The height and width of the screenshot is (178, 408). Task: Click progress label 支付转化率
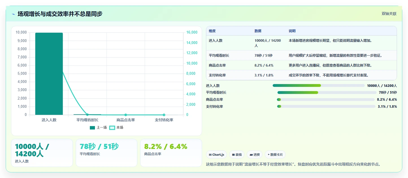pyautogui.click(x=214, y=107)
